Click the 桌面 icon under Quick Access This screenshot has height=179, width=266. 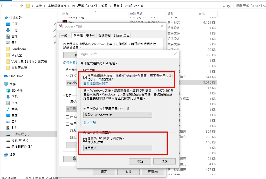click(x=8, y=24)
